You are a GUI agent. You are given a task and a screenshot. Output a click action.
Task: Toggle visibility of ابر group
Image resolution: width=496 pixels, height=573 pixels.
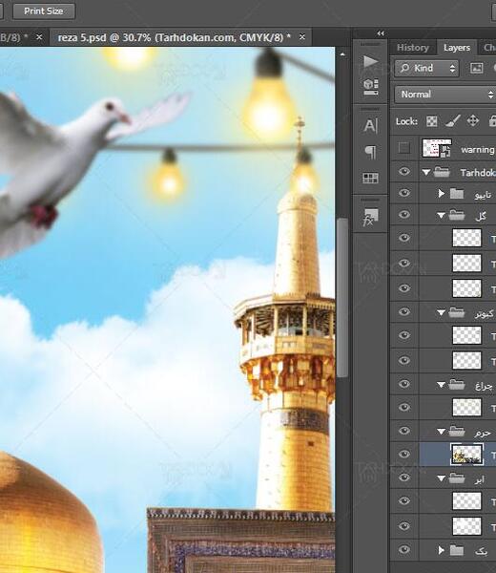click(x=404, y=477)
